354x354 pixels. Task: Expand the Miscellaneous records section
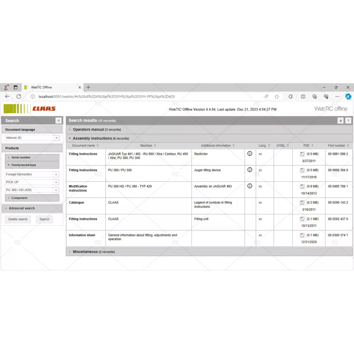[93, 252]
